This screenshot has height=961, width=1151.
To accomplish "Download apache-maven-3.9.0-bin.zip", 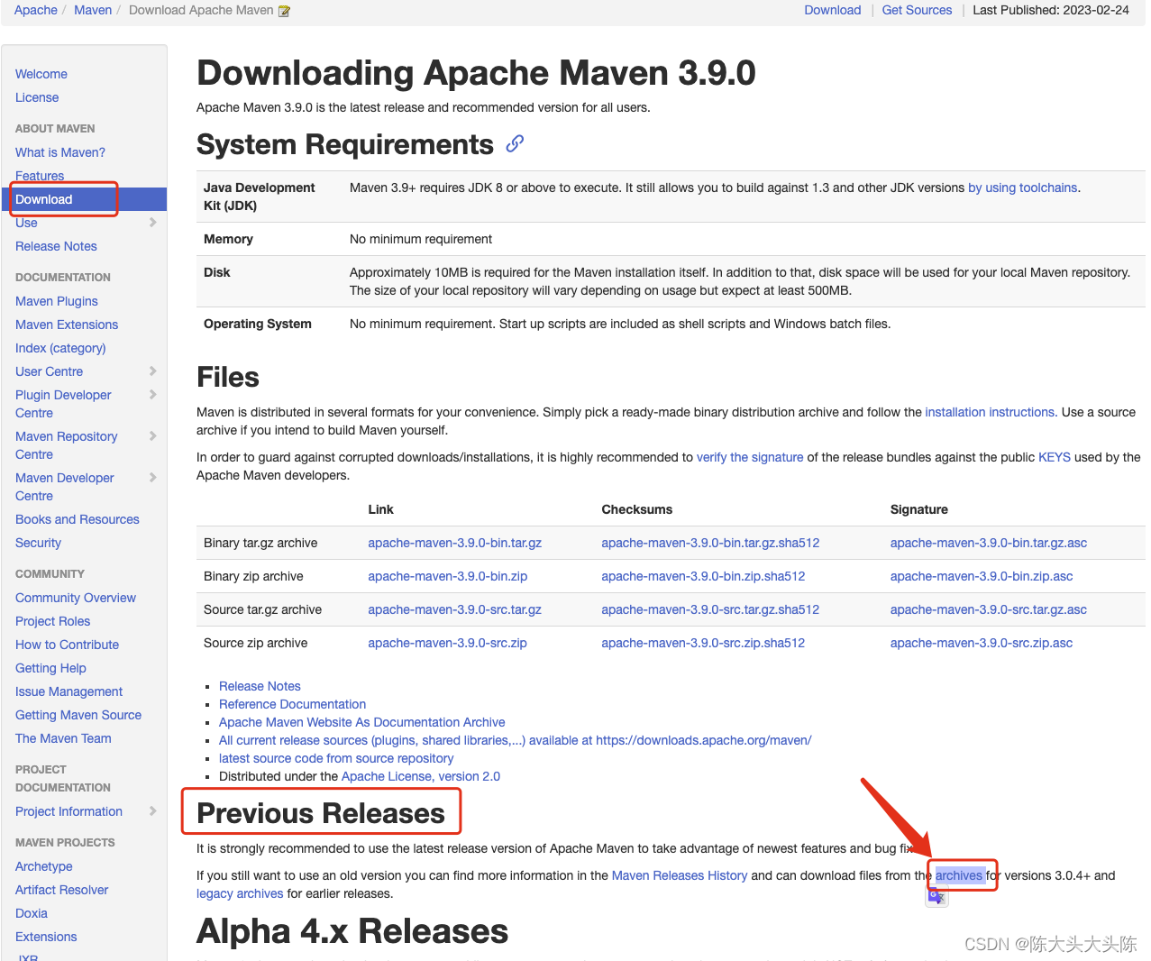I will 448,576.
